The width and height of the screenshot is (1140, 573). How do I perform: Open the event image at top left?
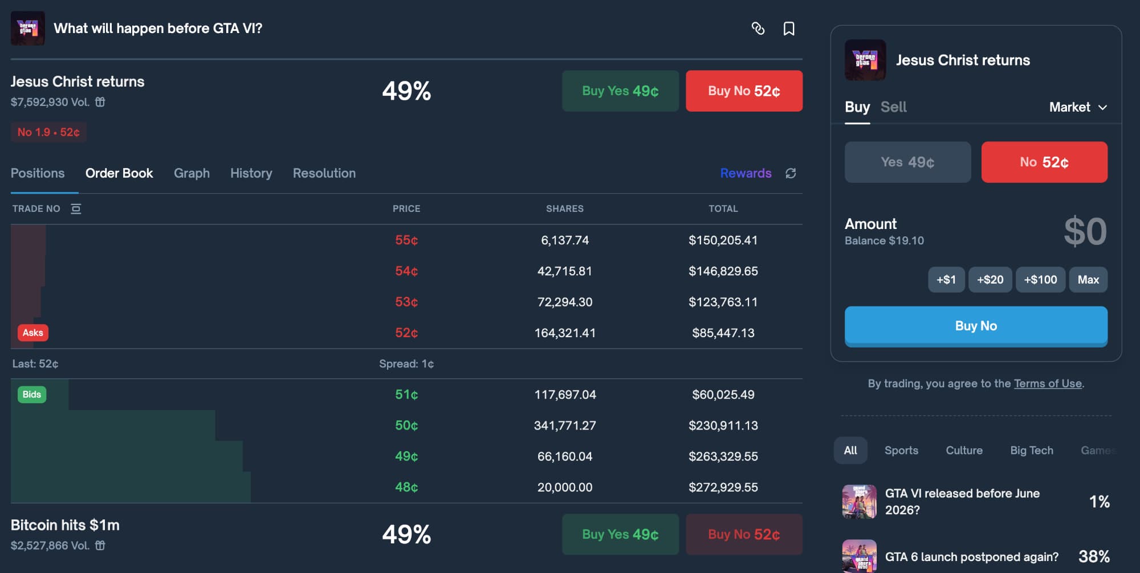click(x=27, y=28)
